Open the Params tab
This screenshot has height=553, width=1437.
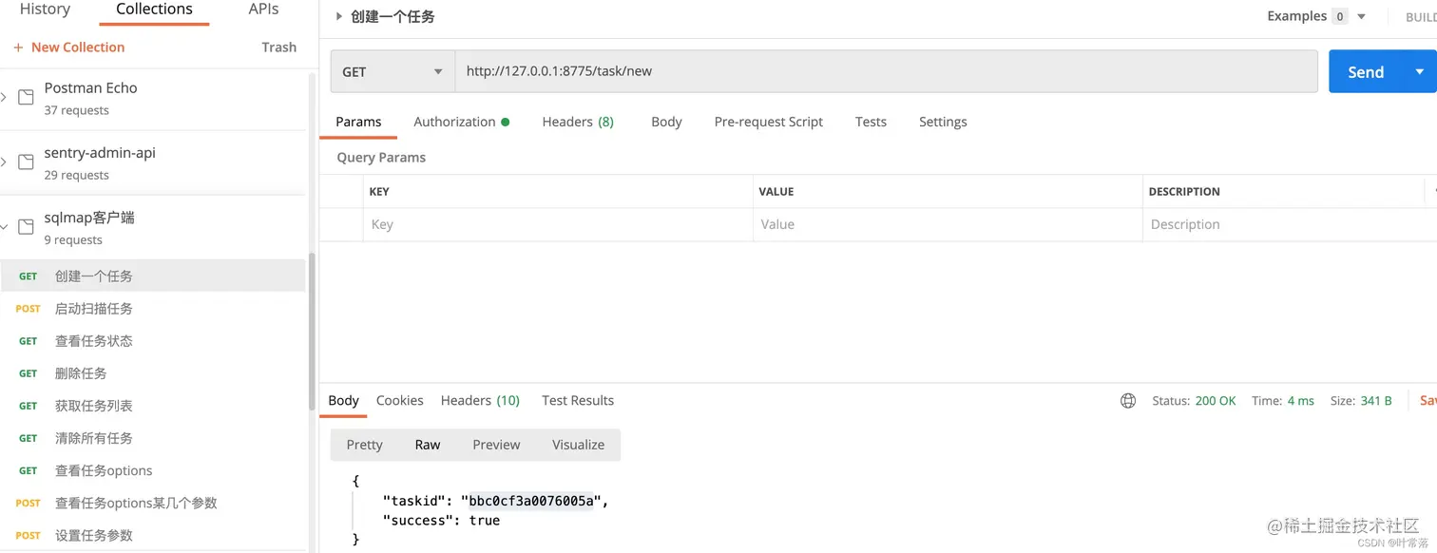[x=358, y=122]
